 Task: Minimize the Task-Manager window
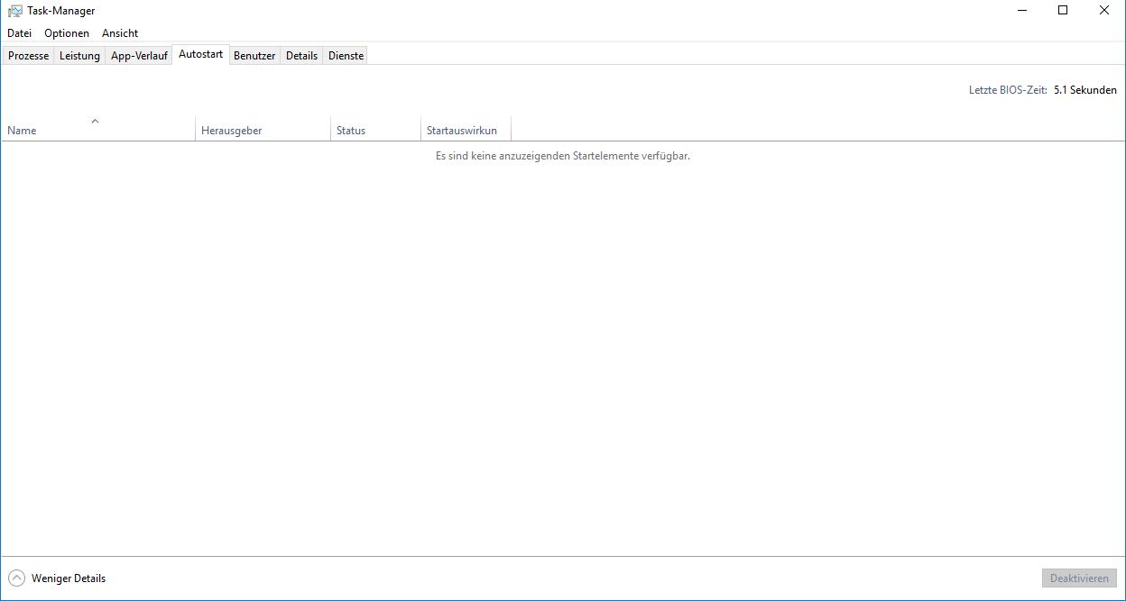coord(1021,11)
